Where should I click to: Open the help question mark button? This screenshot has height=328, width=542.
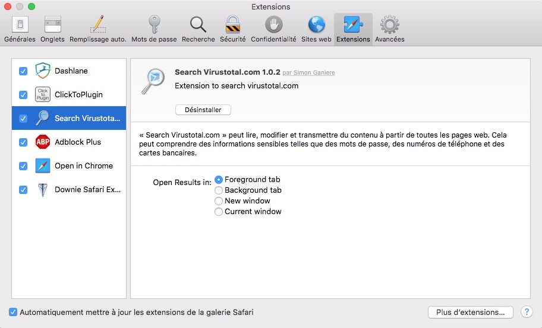527,312
